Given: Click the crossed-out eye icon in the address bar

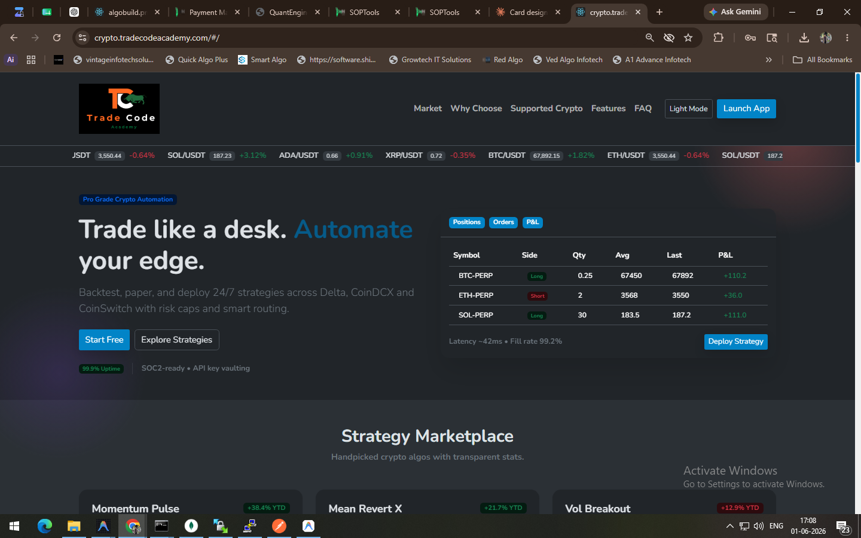Looking at the screenshot, I should click(x=669, y=38).
